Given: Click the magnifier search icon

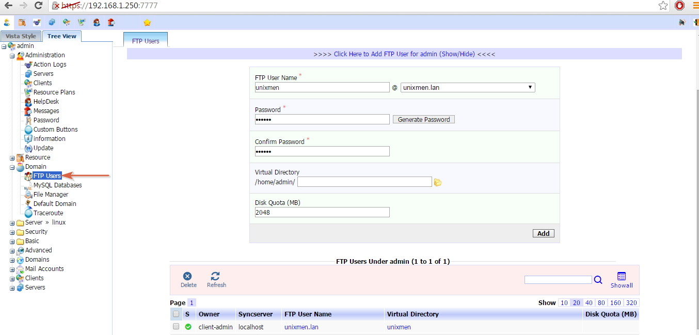Looking at the screenshot, I should pyautogui.click(x=598, y=280).
